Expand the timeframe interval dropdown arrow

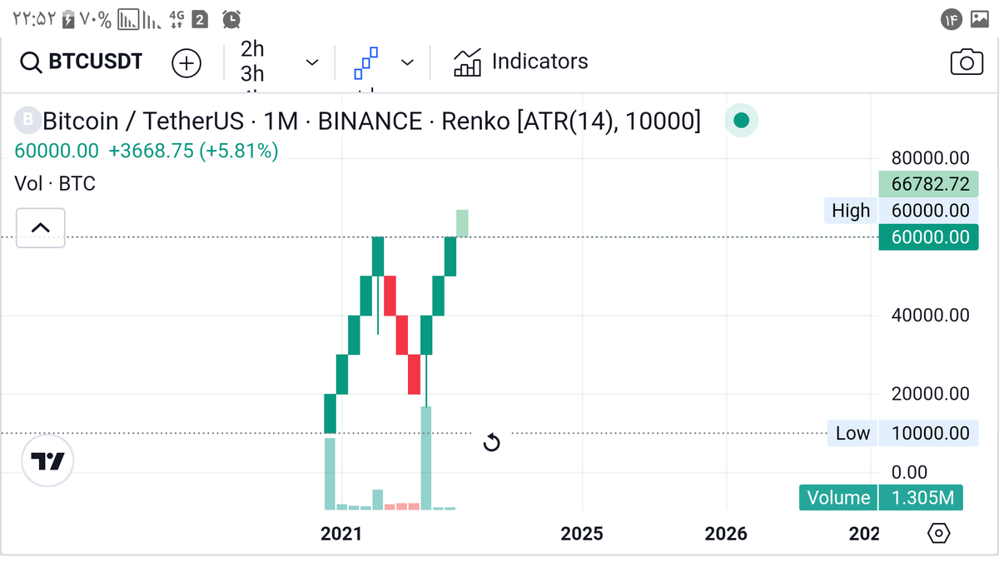312,62
